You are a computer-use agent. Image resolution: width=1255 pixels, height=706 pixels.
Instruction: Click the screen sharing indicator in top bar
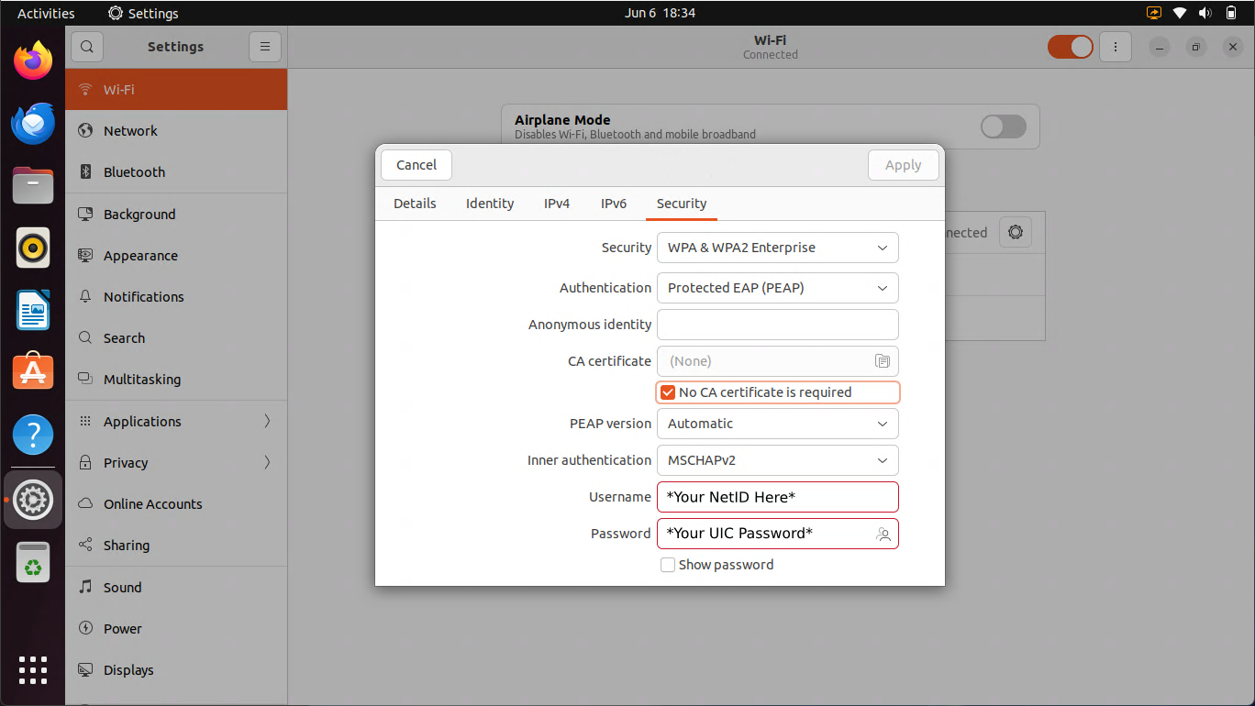pyautogui.click(x=1154, y=13)
